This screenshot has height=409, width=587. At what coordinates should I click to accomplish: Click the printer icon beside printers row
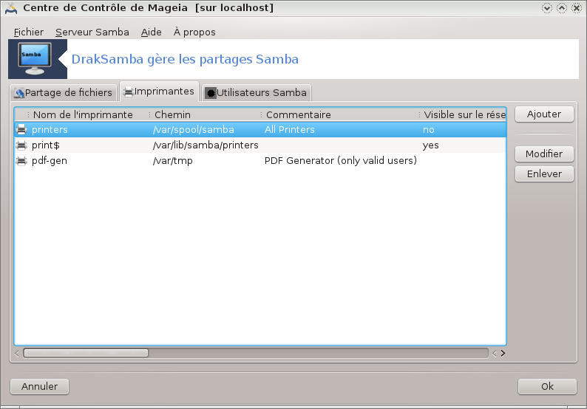point(21,130)
